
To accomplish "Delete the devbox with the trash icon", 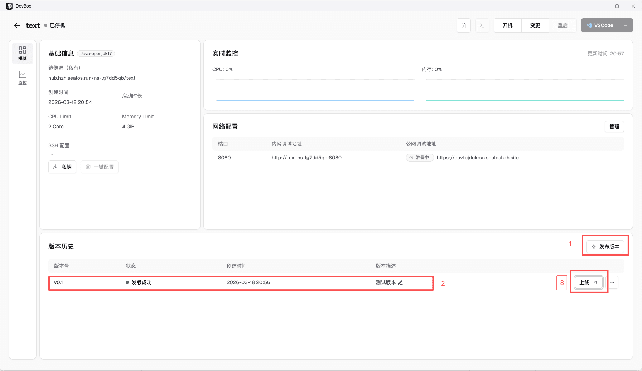I will click(464, 25).
